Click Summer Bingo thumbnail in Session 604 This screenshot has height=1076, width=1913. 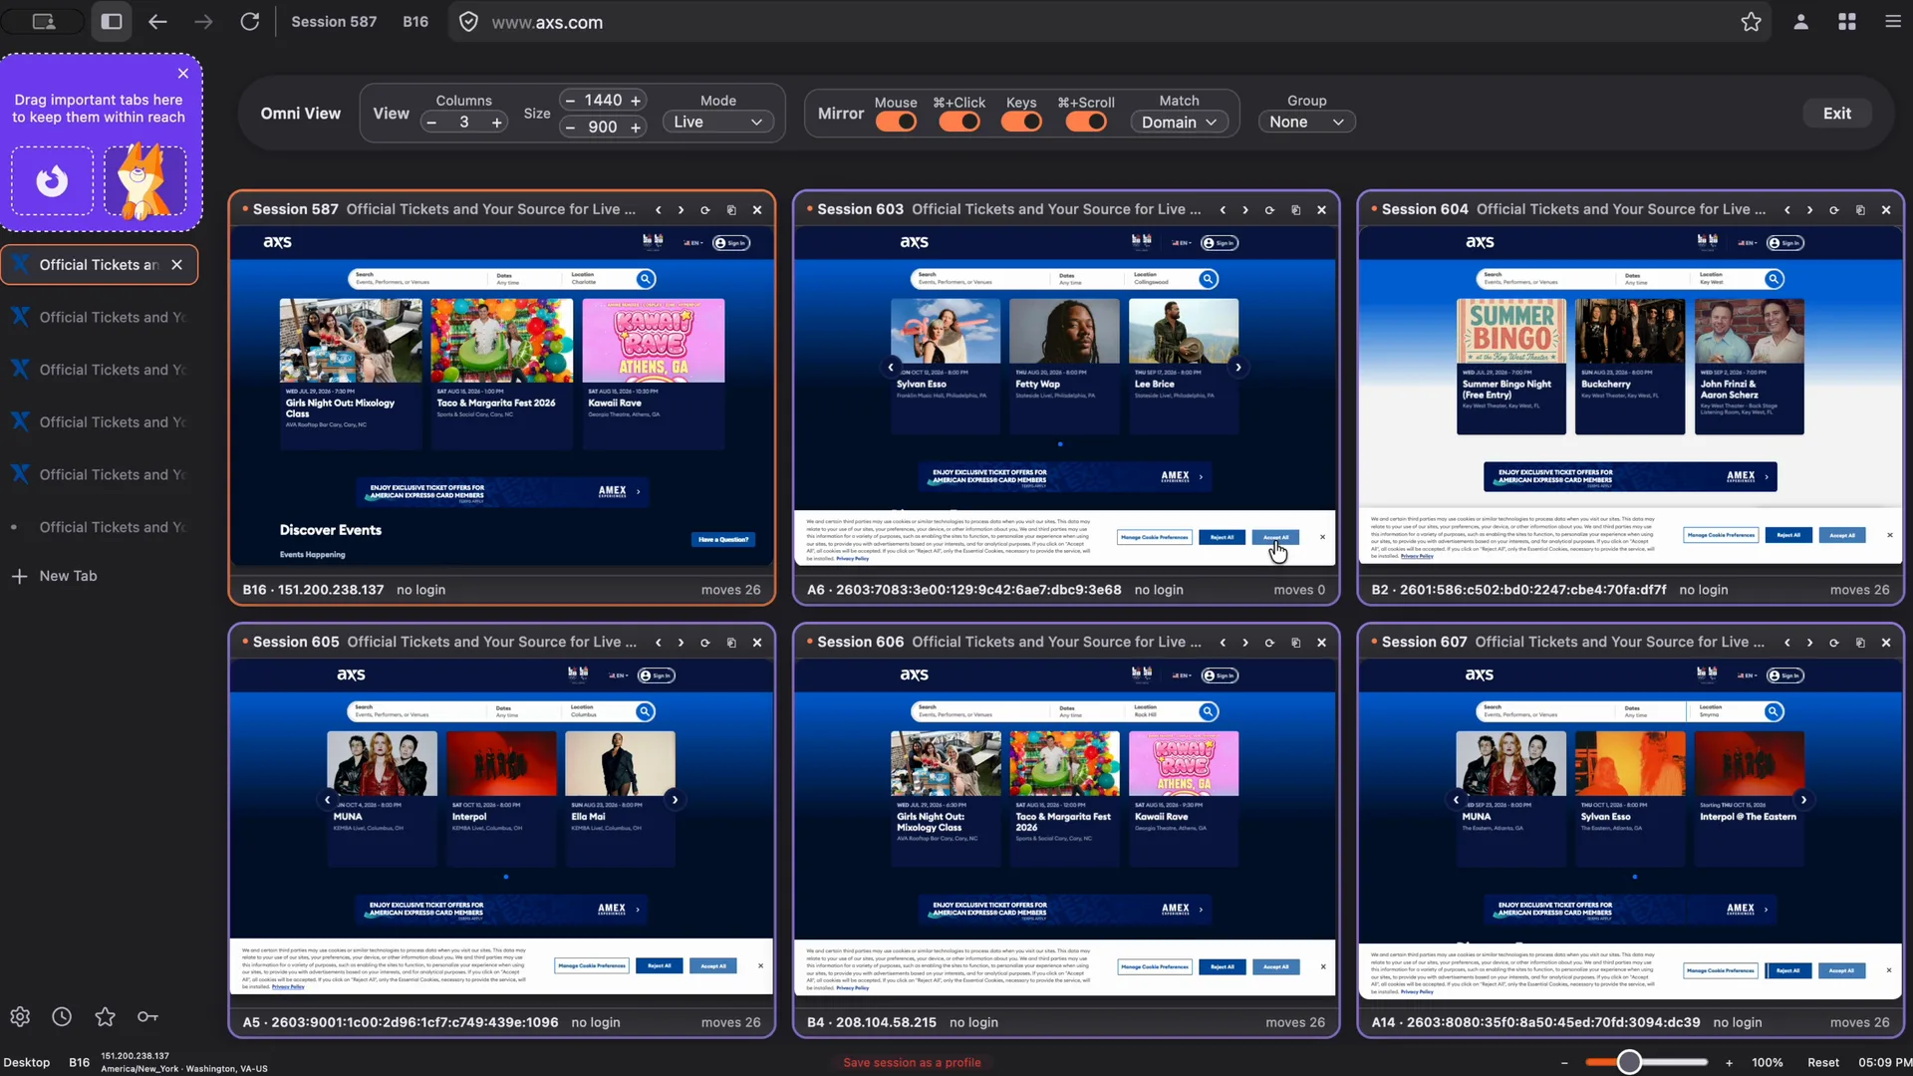[x=1510, y=331]
